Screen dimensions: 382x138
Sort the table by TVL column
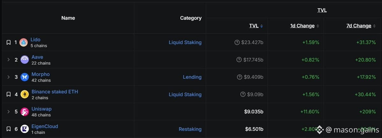(x=256, y=26)
